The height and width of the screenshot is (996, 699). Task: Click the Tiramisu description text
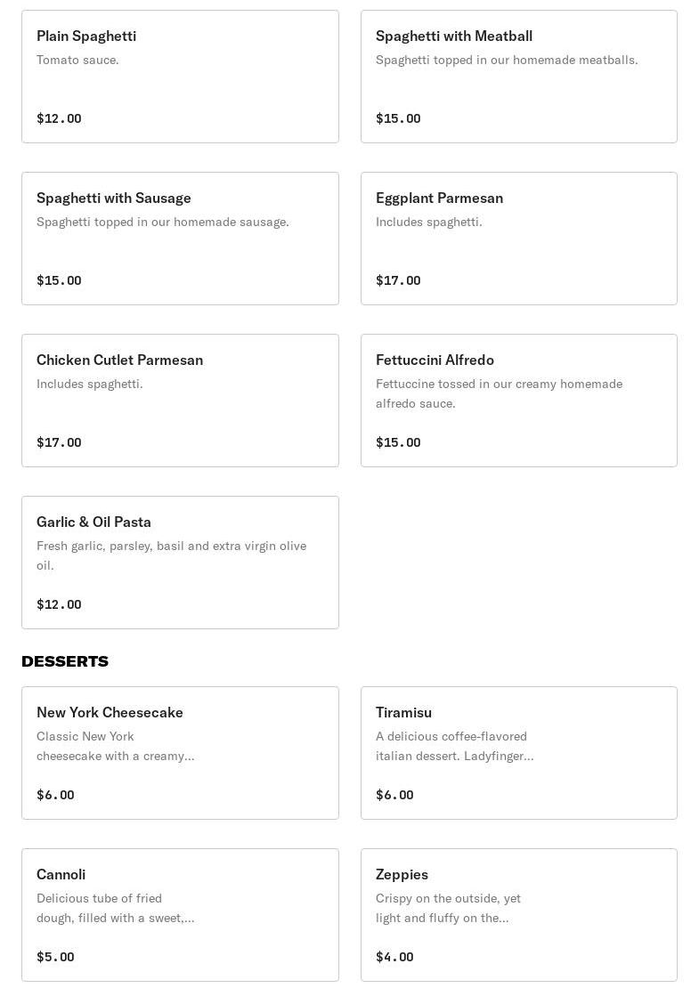pyautogui.click(x=454, y=746)
